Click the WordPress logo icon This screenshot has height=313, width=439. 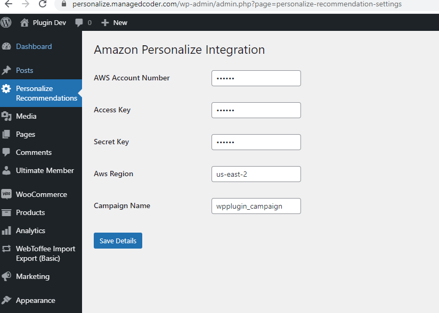coord(6,22)
